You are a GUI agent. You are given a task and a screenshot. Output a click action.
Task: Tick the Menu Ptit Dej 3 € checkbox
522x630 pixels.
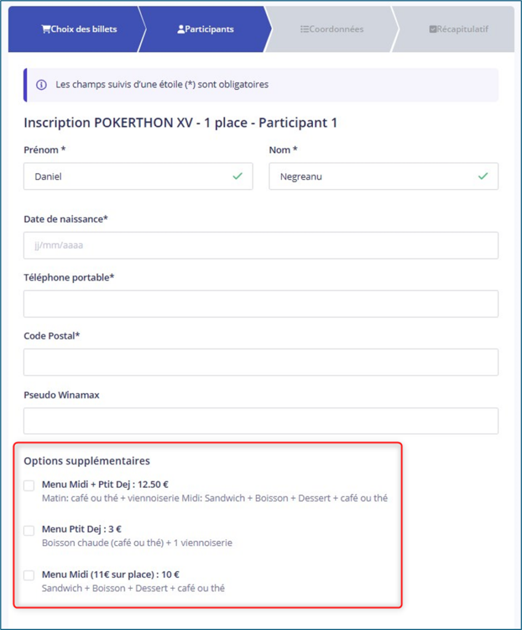coord(29,530)
